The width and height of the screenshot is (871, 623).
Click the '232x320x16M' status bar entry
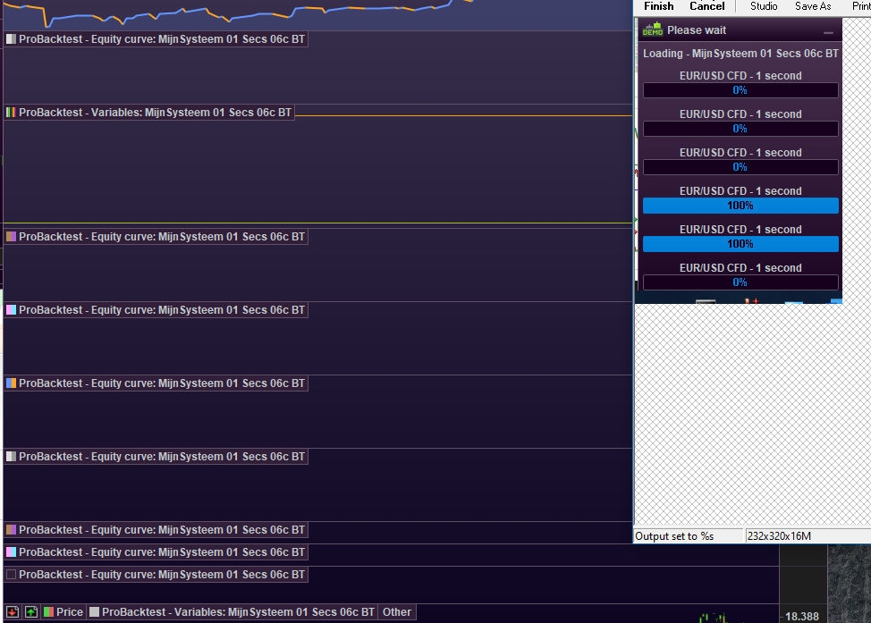pyautogui.click(x=779, y=535)
